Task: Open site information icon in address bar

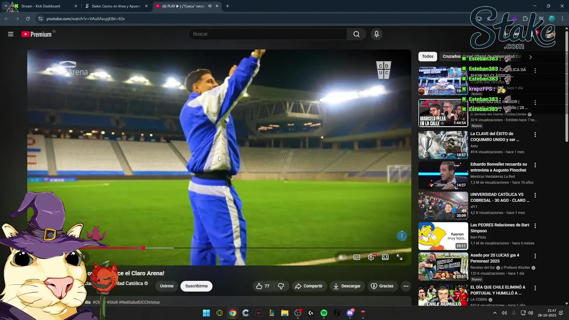Action: pyautogui.click(x=40, y=19)
